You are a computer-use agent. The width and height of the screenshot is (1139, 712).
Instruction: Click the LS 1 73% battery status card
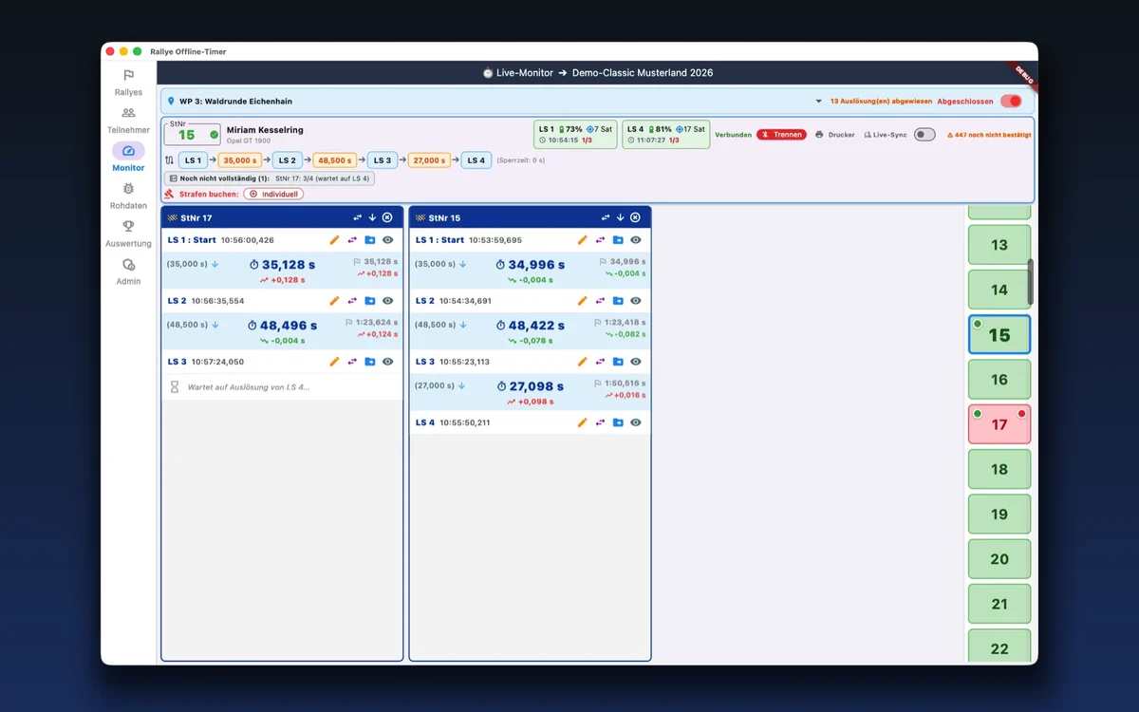[x=575, y=135]
